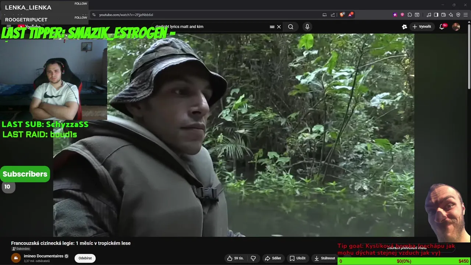This screenshot has width=471, height=265.
Task: Start voice search with microphone icon
Action: pos(307,26)
